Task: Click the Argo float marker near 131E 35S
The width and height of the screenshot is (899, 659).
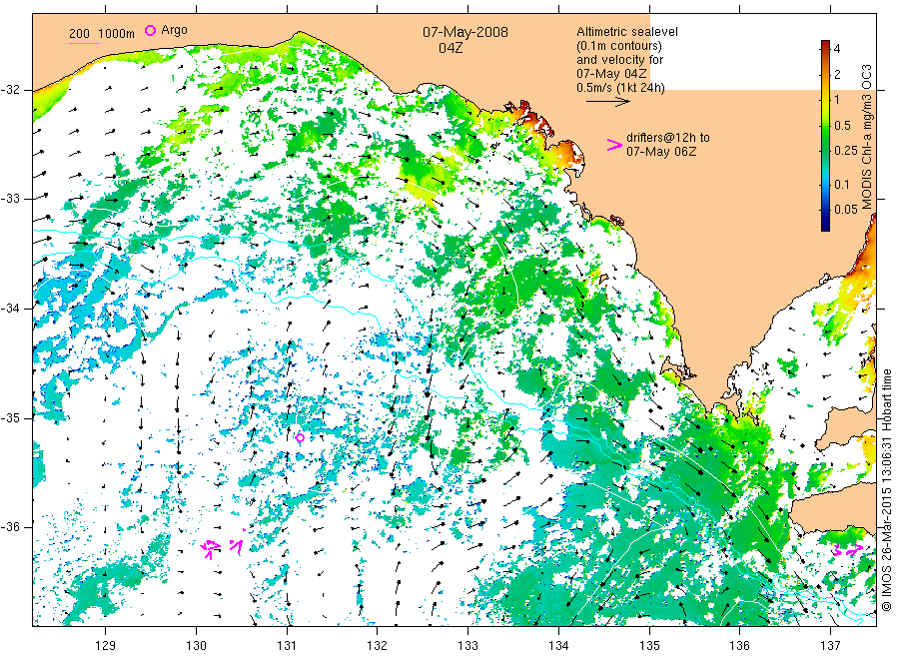Action: tap(300, 437)
